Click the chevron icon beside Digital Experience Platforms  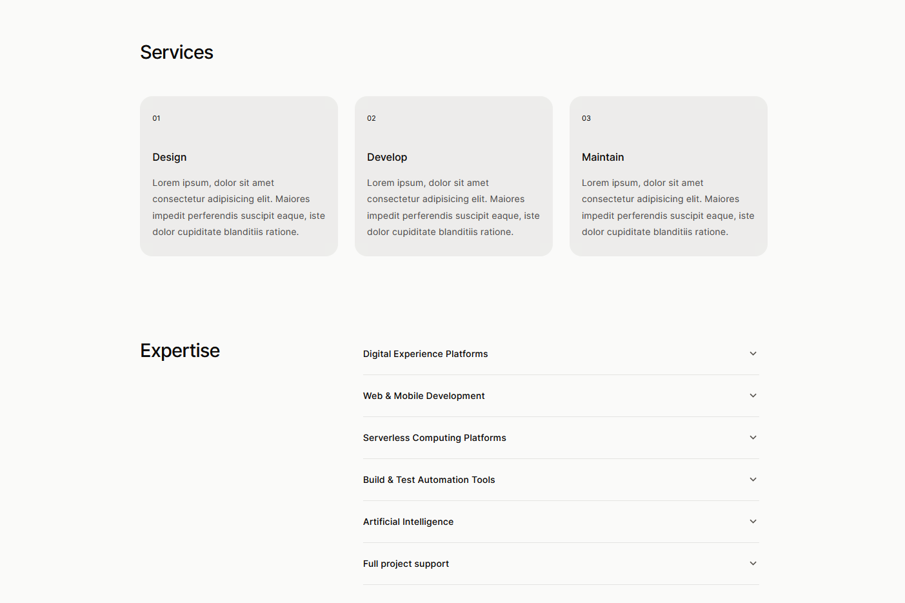click(753, 354)
